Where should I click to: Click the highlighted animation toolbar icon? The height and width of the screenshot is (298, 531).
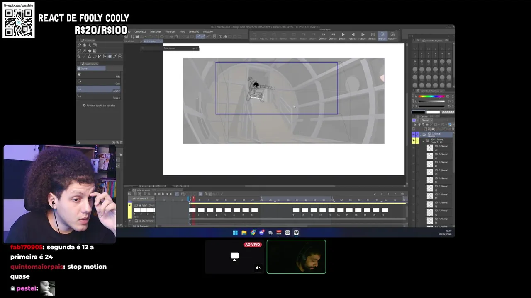click(382, 36)
